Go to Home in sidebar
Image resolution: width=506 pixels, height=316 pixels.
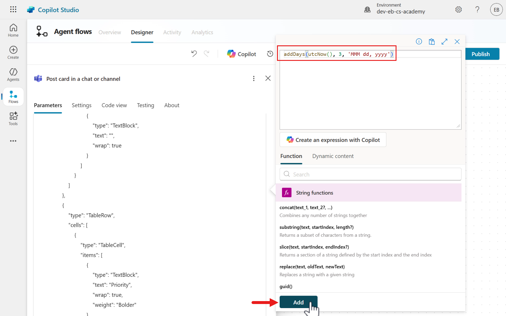coord(13,30)
